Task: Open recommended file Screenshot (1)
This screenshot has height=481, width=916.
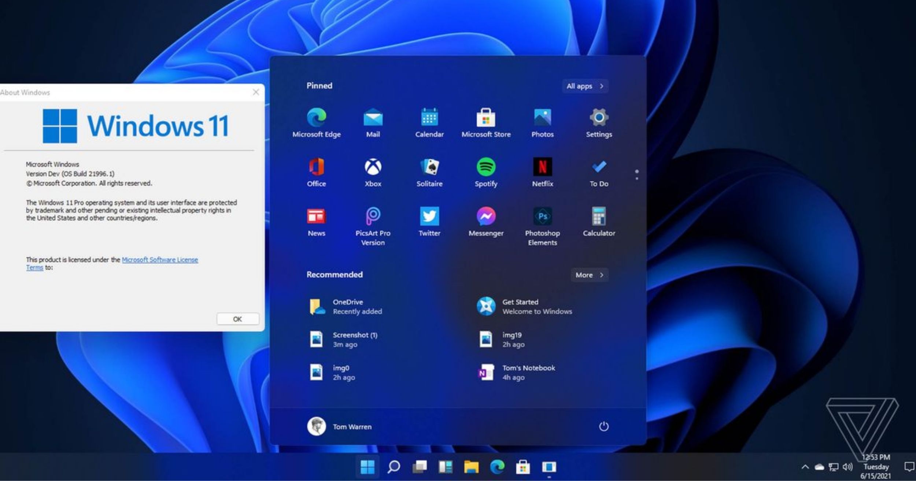Action: click(x=344, y=340)
